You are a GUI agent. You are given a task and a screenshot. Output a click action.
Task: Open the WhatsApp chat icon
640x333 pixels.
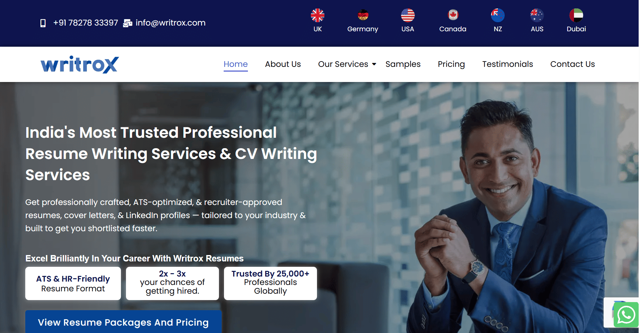(x=626, y=315)
